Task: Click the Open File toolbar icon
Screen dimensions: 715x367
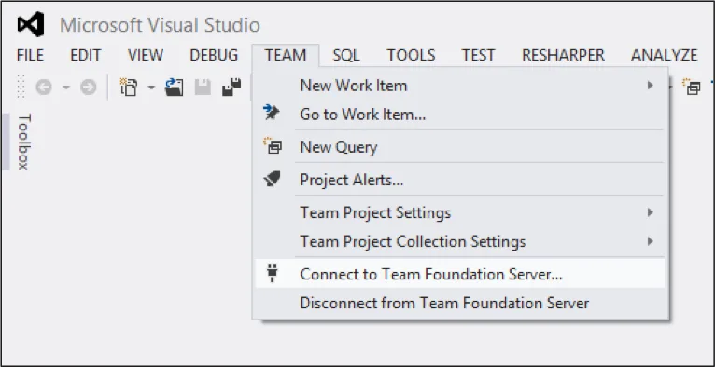Action: [x=175, y=87]
